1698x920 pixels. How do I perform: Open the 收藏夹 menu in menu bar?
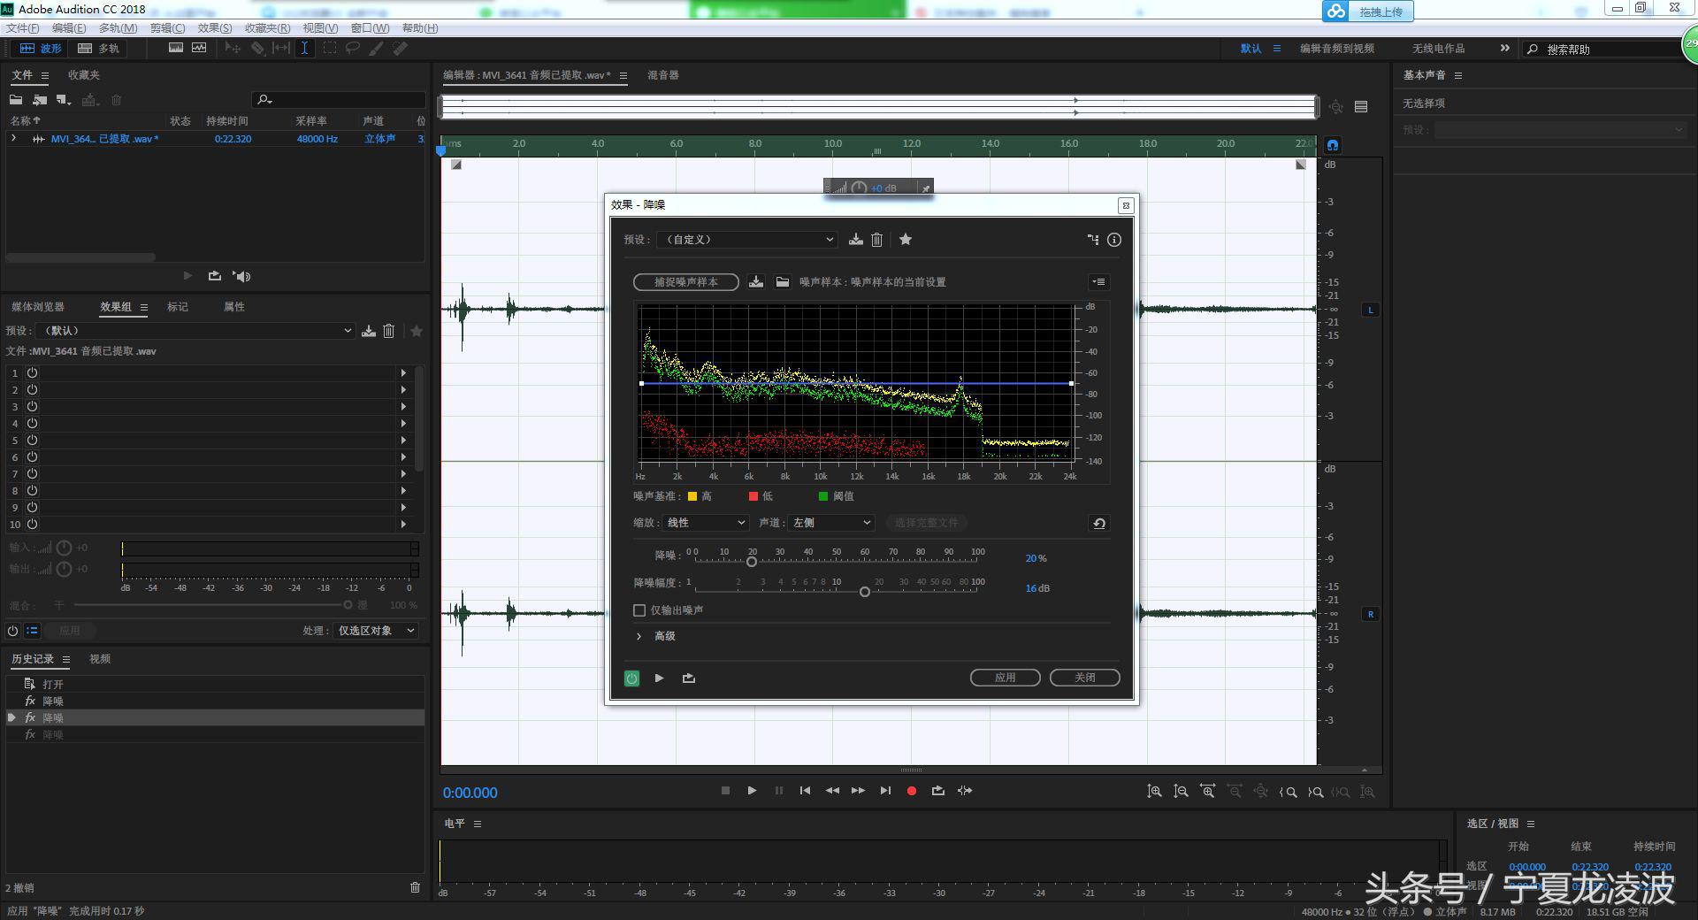click(x=267, y=28)
